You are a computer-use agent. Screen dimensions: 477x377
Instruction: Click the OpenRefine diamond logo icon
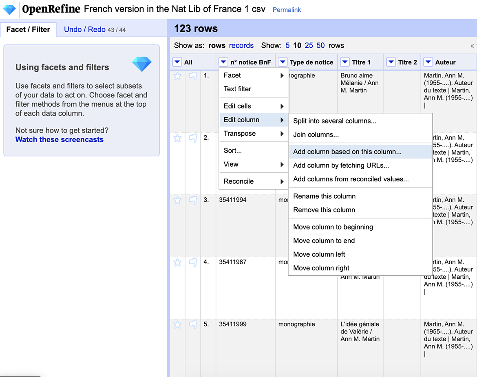point(9,9)
